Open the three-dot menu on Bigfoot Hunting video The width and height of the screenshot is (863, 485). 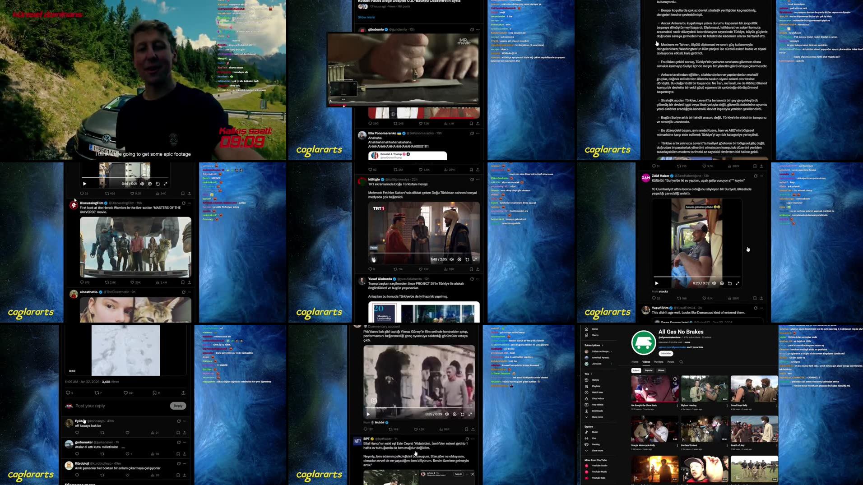click(x=727, y=405)
